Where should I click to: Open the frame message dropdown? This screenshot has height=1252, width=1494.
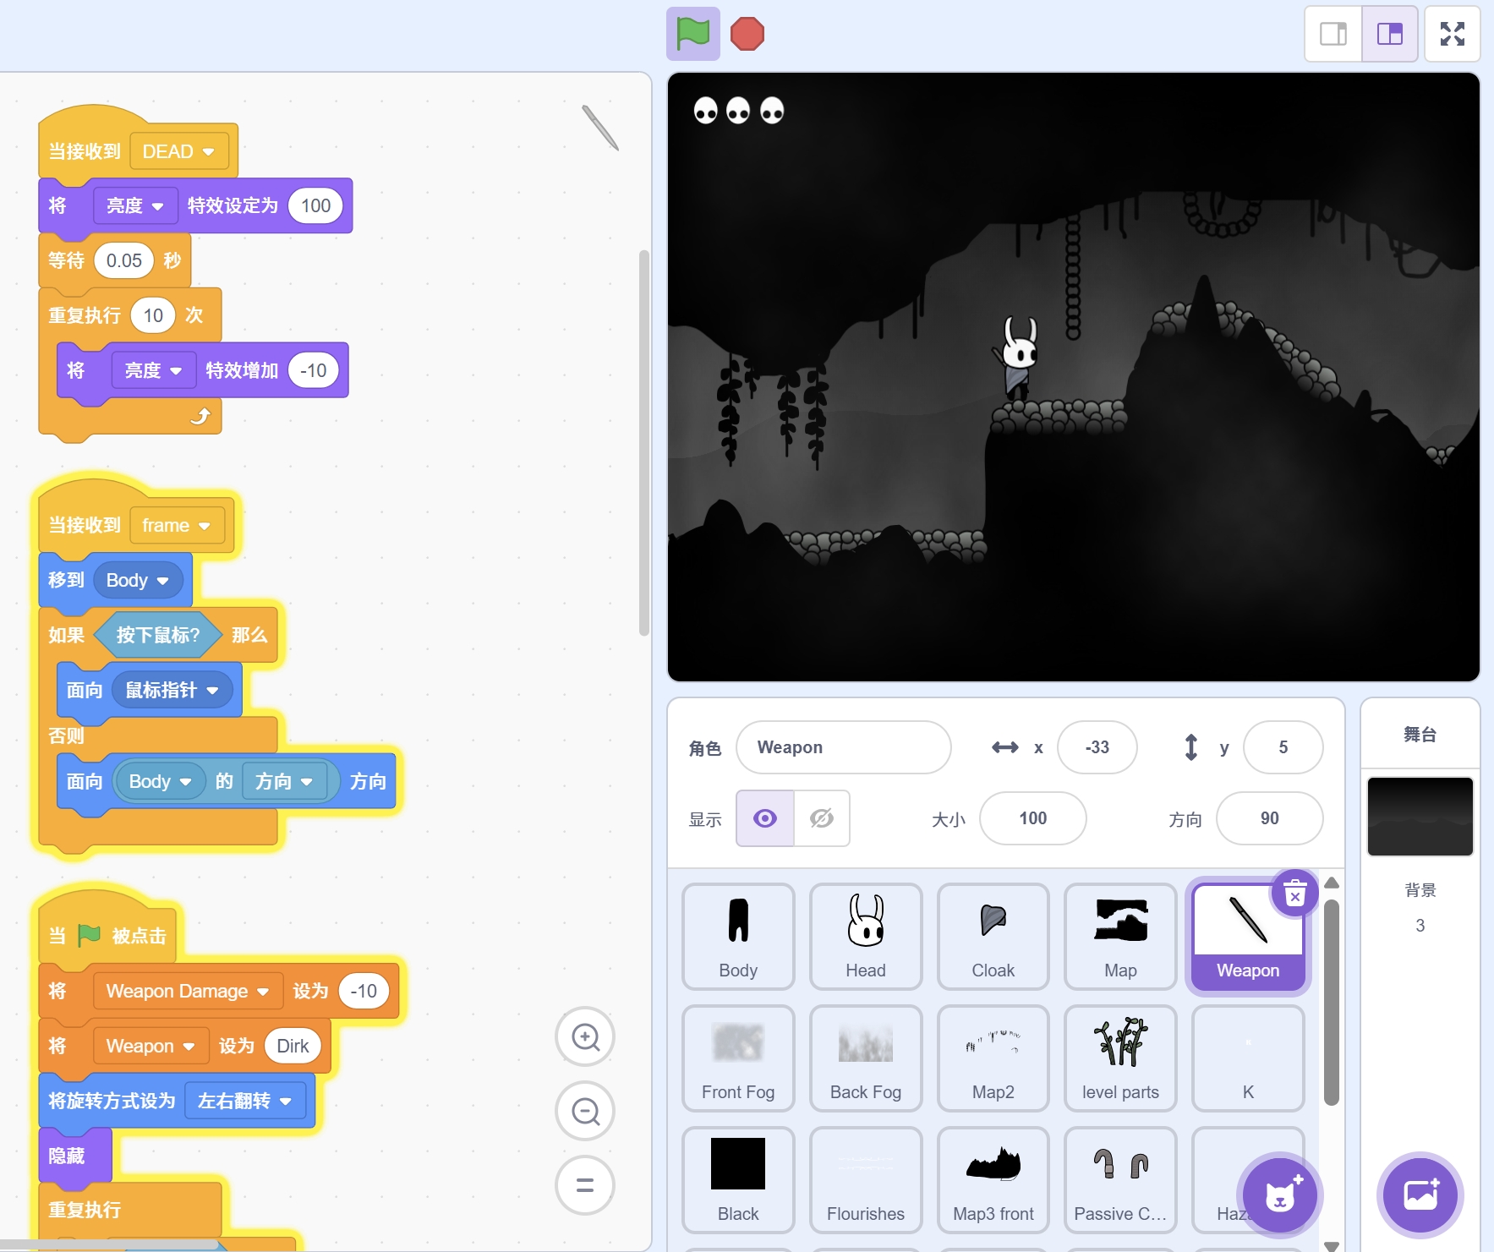click(x=177, y=525)
